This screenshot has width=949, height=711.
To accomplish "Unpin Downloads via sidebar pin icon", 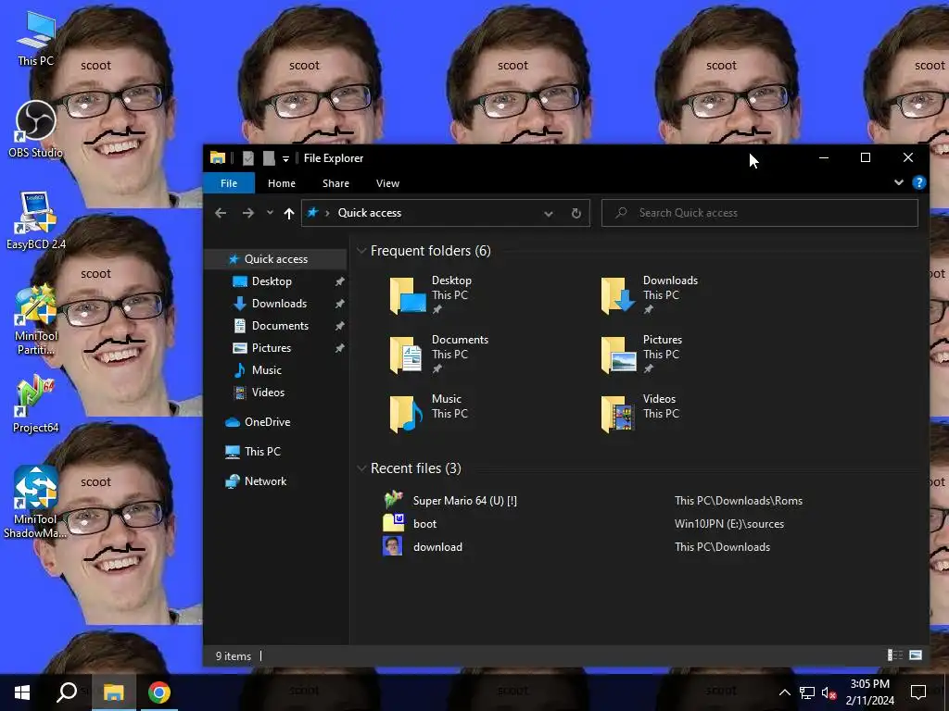I will (339, 304).
